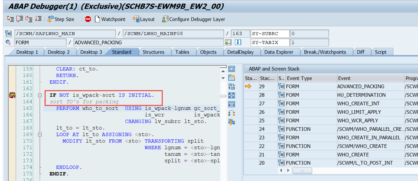Viewport: 418px width, 181px height.
Task: Click source editor scroll up arrow
Action: point(223,71)
